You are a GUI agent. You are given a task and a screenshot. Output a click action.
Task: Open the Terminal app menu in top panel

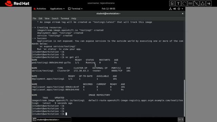click(x=75, y=9)
